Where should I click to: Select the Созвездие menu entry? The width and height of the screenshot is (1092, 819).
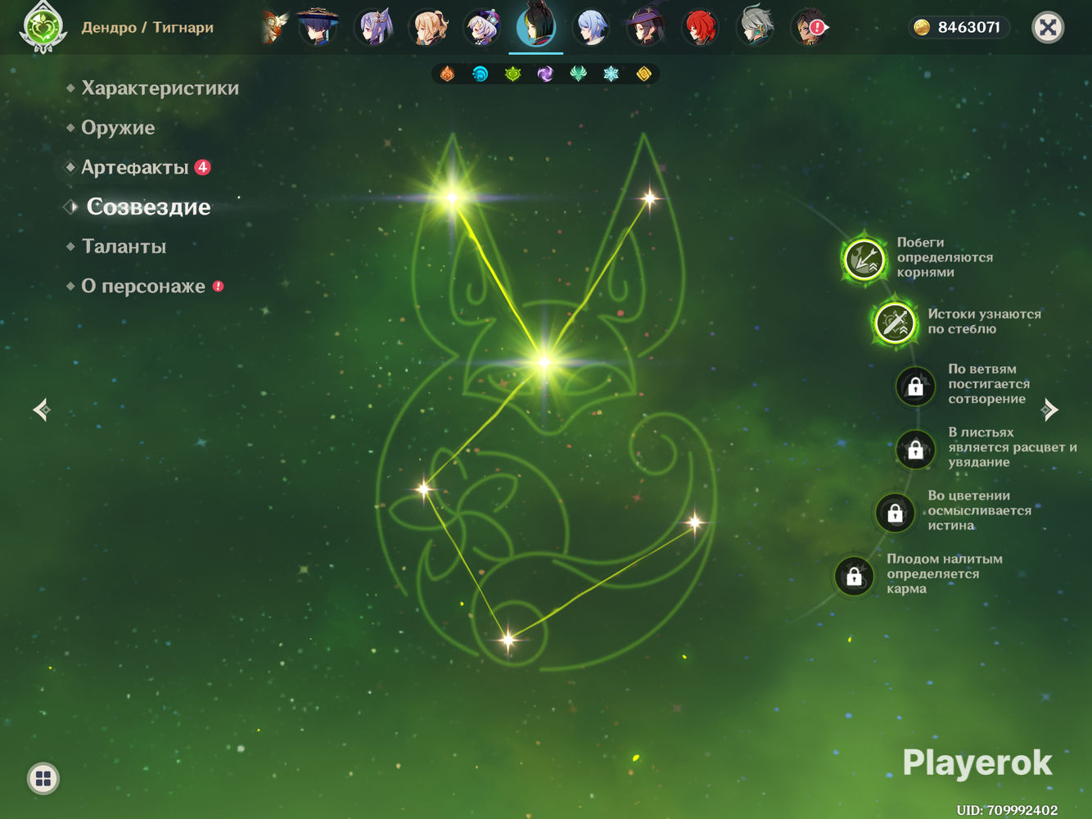148,206
